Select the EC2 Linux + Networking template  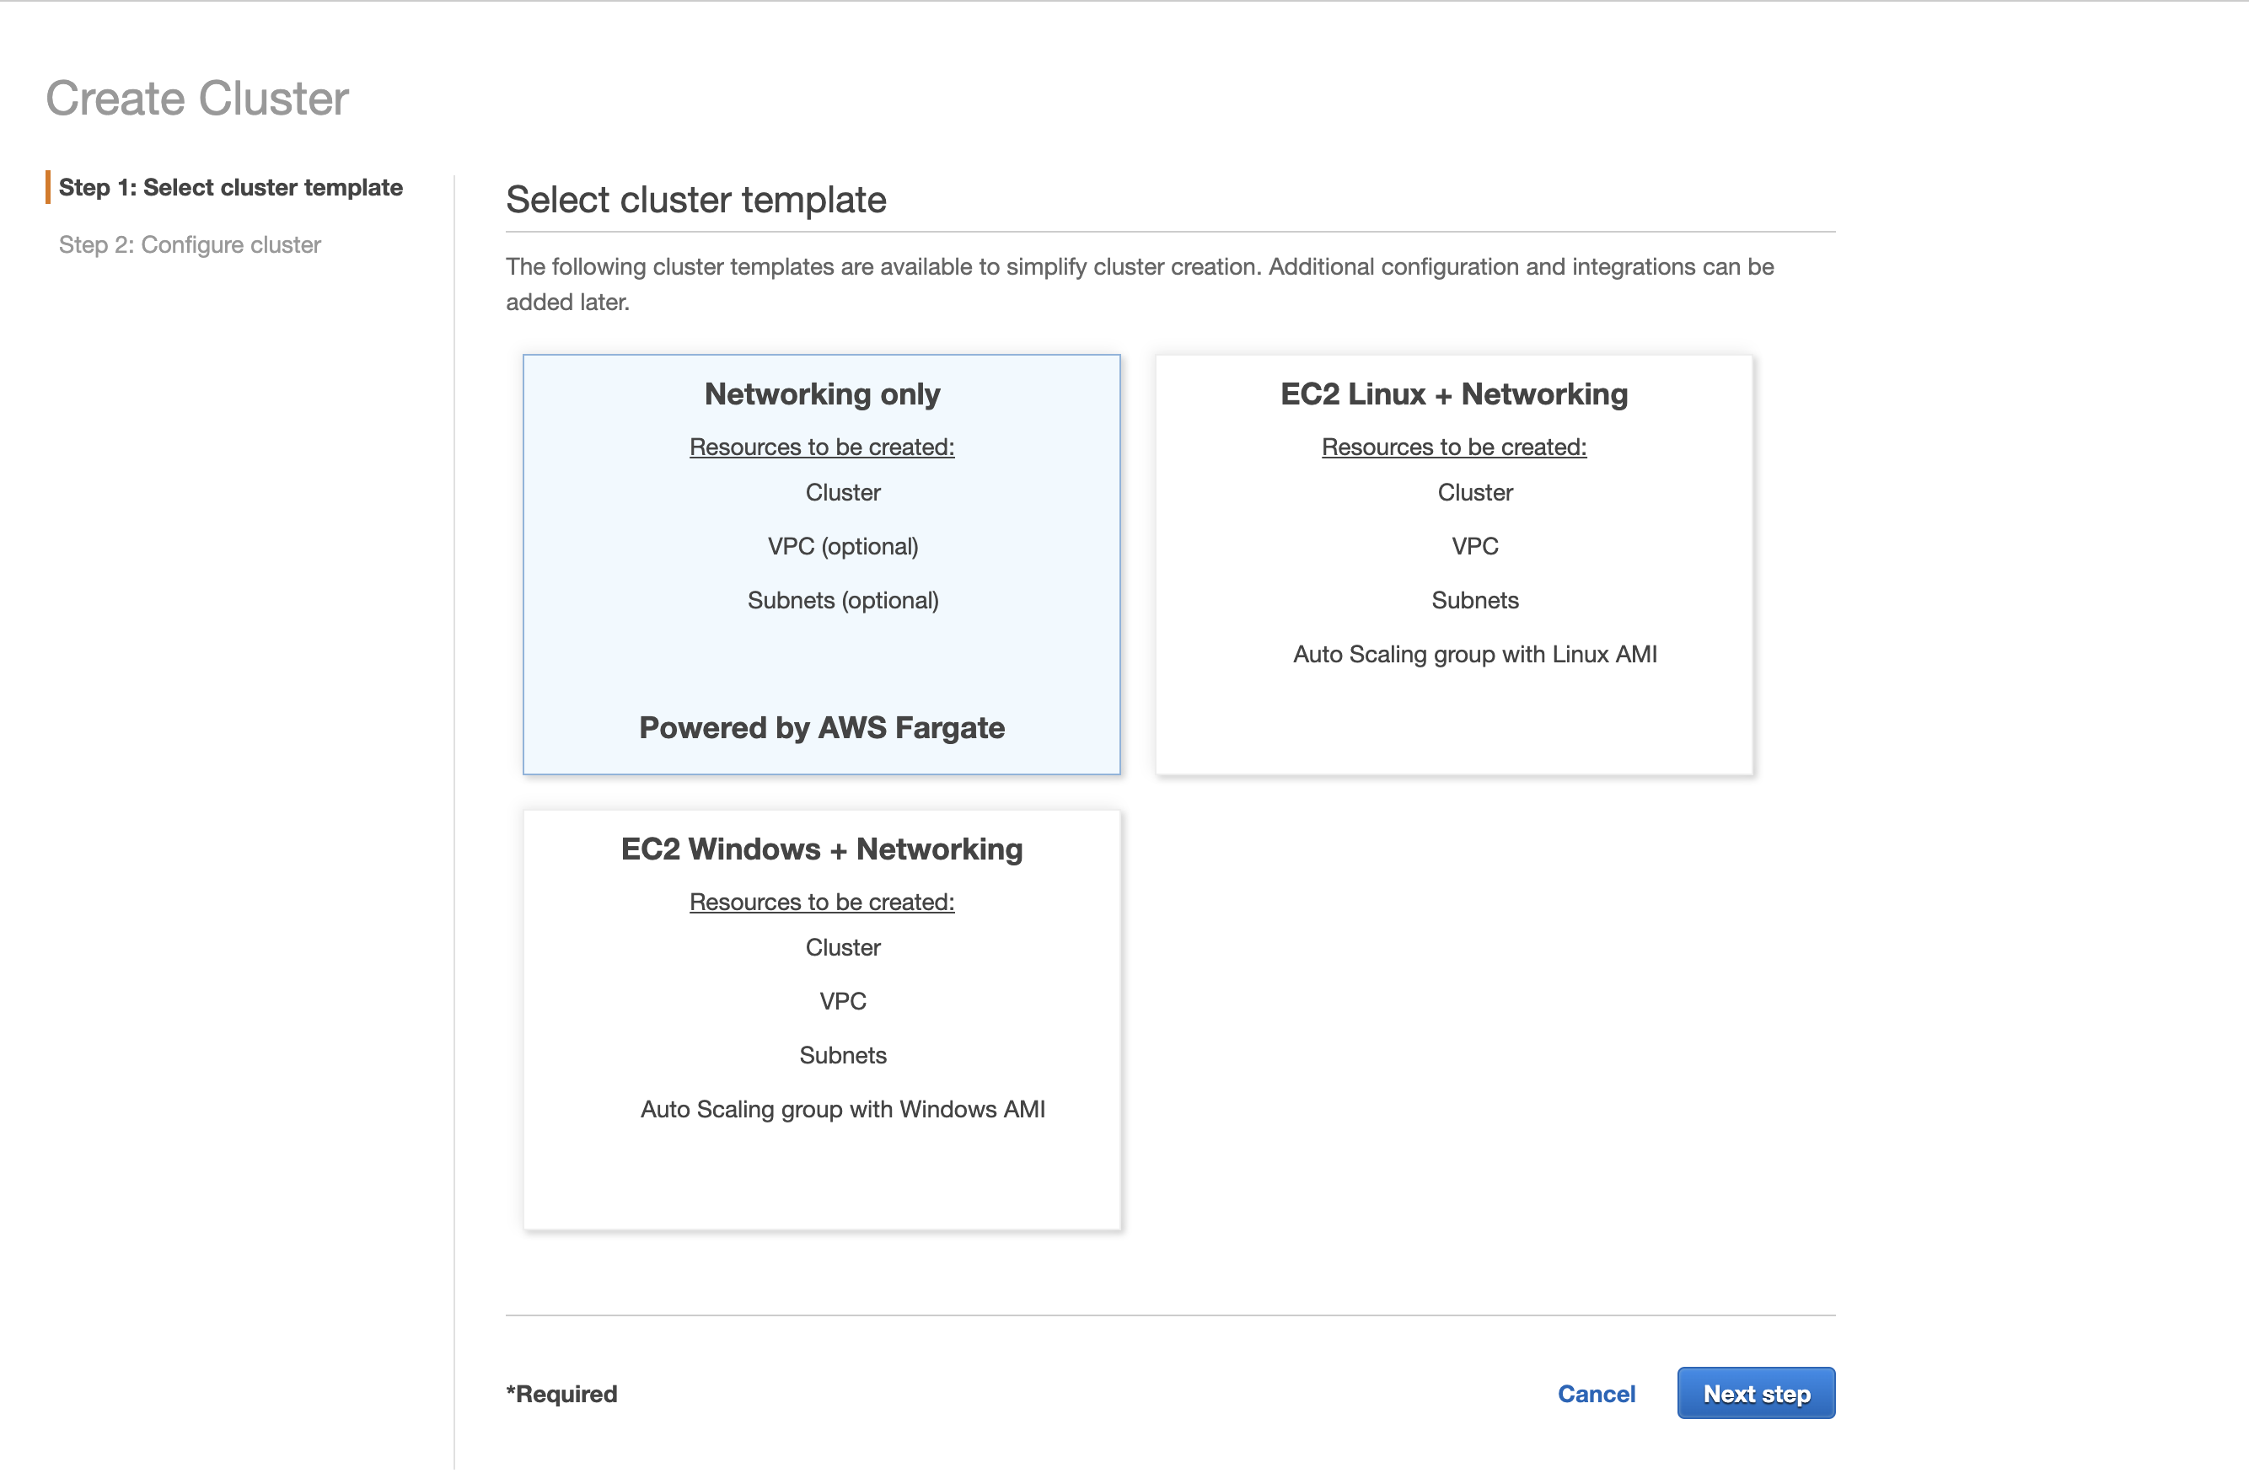(x=1453, y=564)
